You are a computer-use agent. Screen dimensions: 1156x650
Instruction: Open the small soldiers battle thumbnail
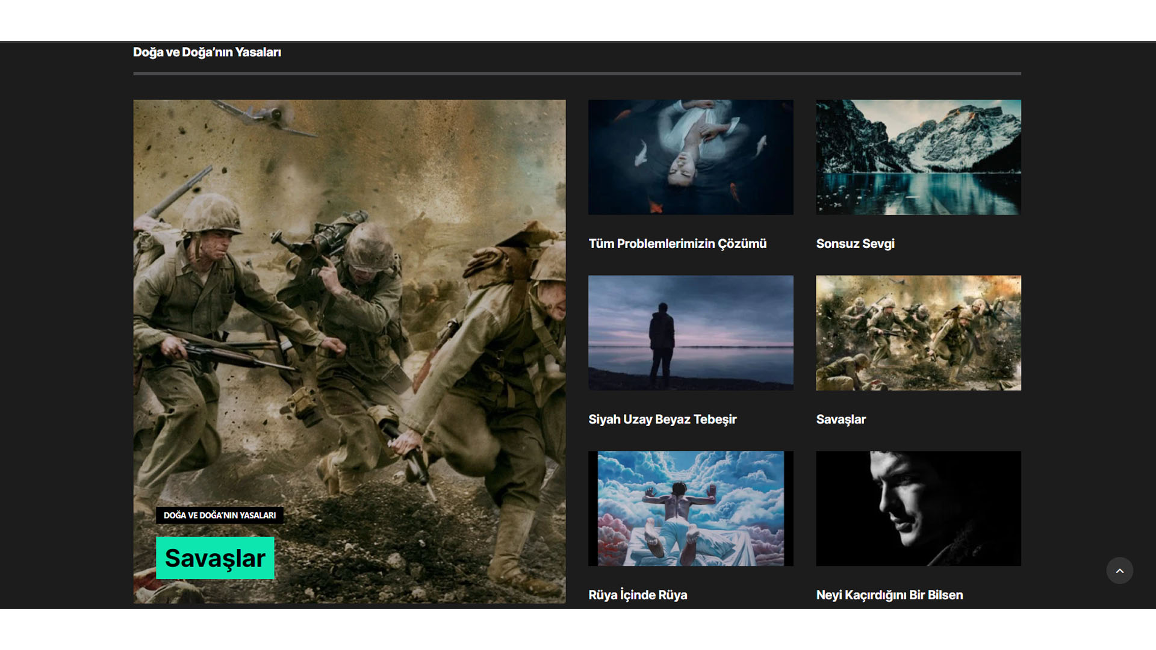tap(918, 333)
